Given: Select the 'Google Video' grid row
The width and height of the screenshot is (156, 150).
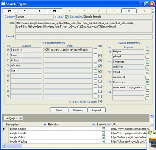Looking at the screenshot, I should tap(76, 137).
